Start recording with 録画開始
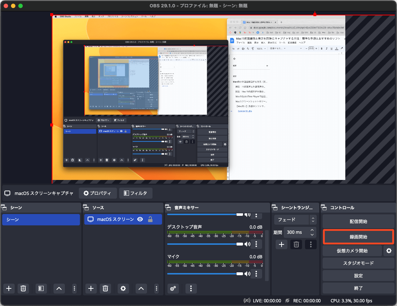 [x=358, y=237]
